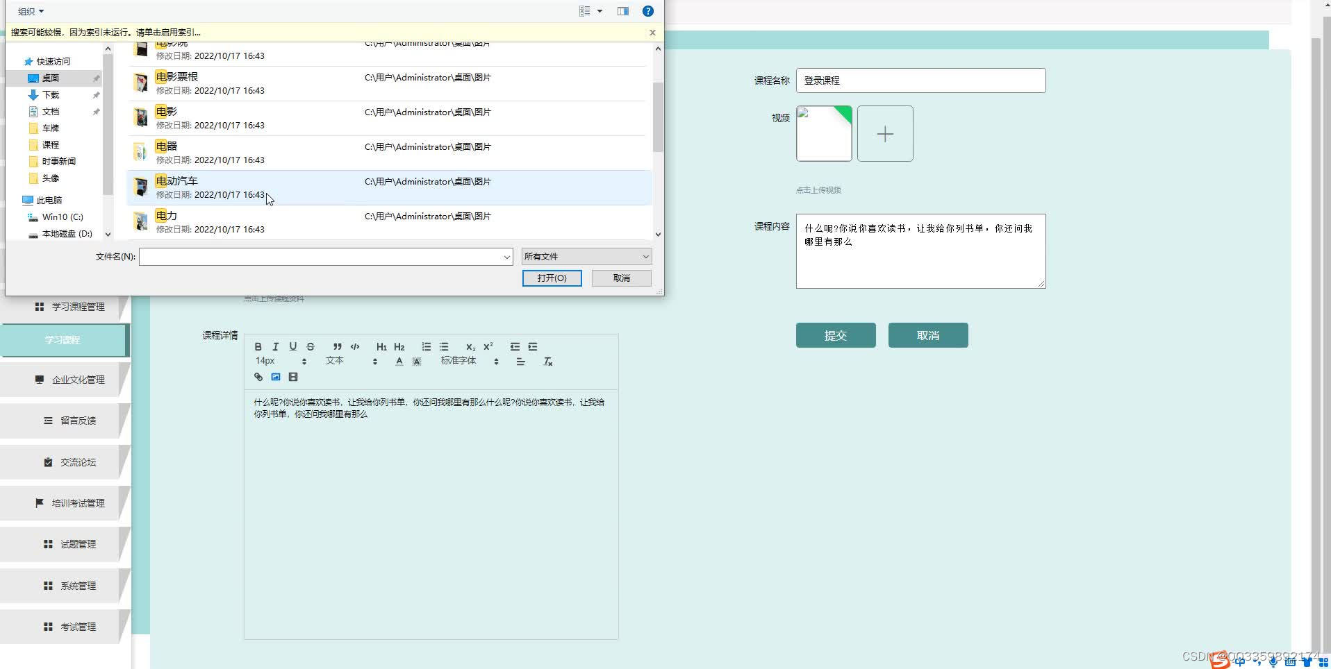The width and height of the screenshot is (1331, 669).
Task: Open the 所有文件 file type dropdown
Action: pos(586,257)
